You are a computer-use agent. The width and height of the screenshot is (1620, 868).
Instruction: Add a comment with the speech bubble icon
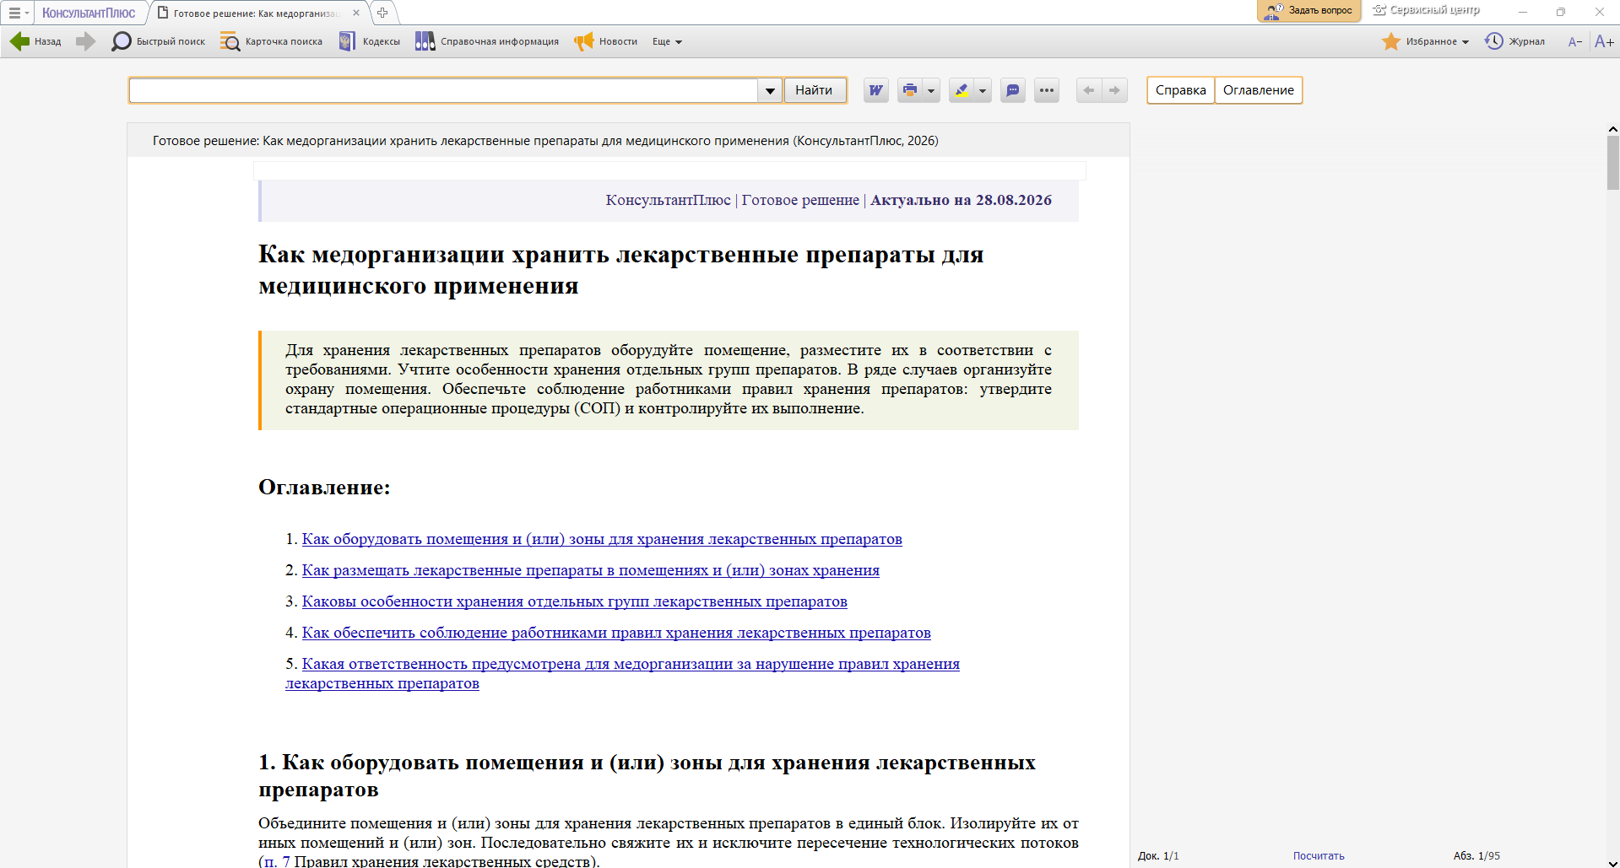coord(1013,90)
